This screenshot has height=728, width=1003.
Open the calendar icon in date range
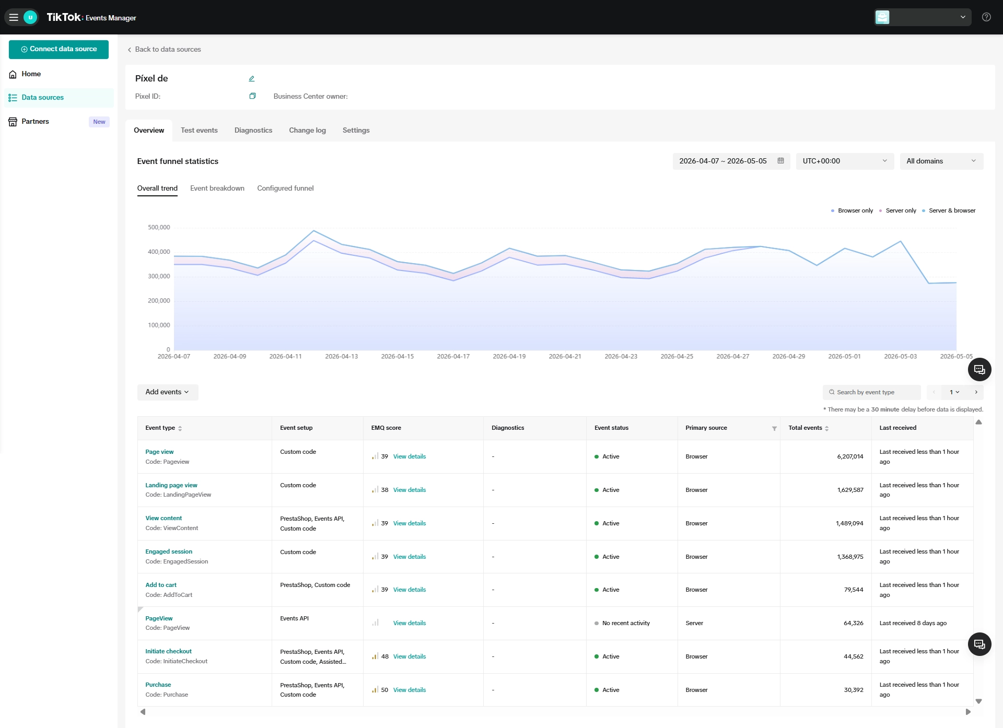tap(780, 161)
